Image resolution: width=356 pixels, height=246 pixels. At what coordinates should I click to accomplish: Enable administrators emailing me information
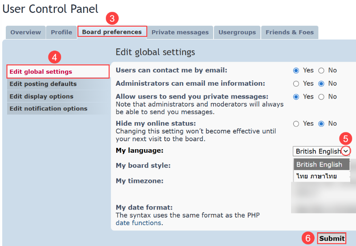point(296,83)
